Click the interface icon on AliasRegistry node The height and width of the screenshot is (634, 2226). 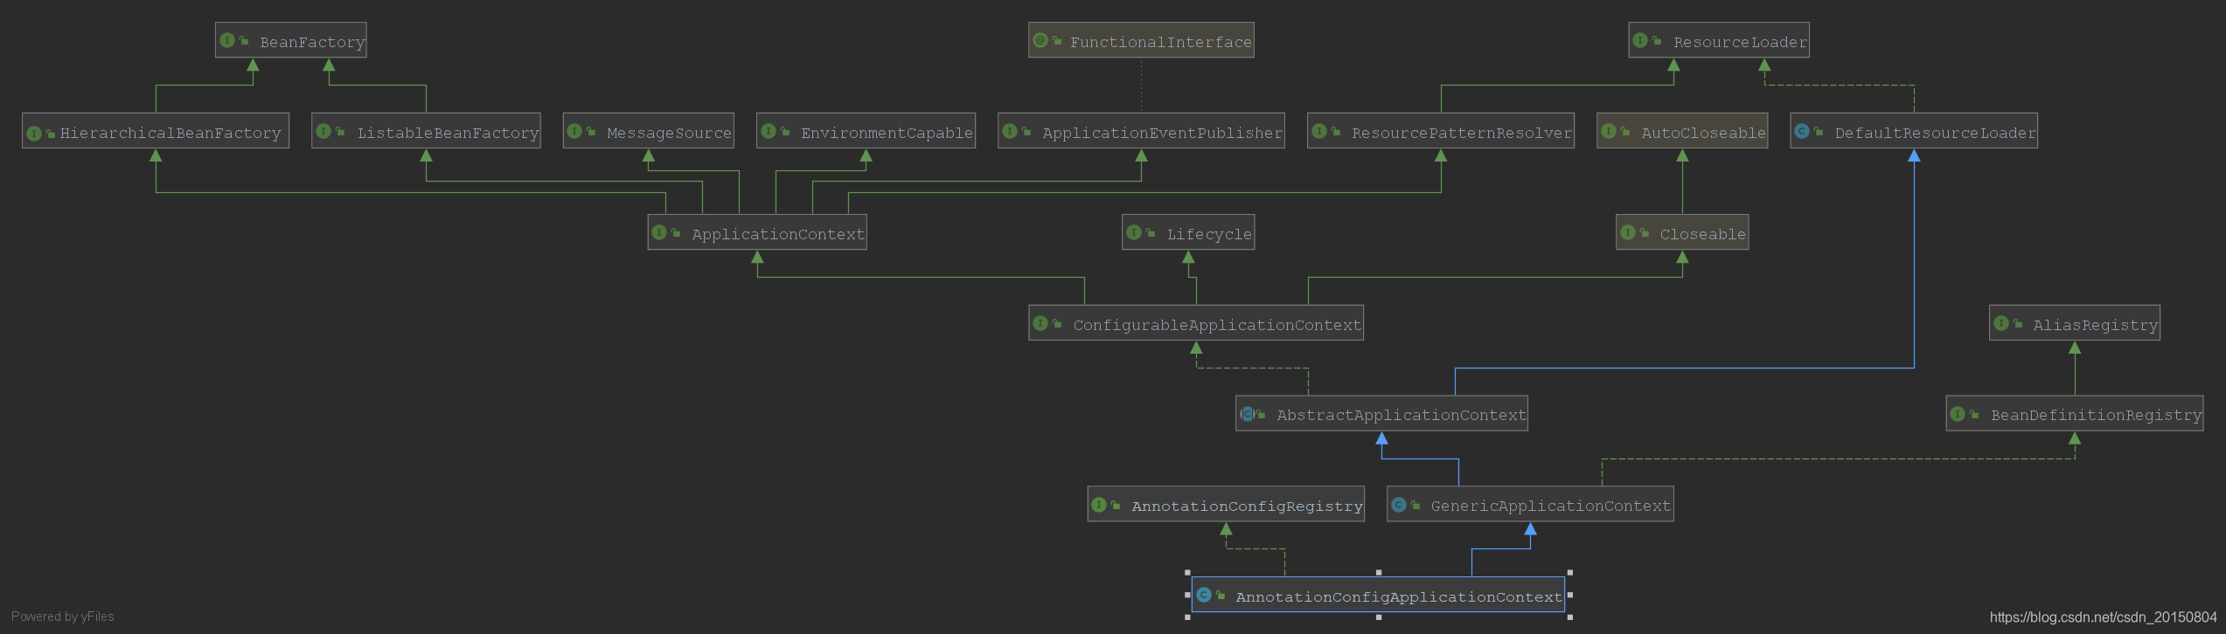2001,323
